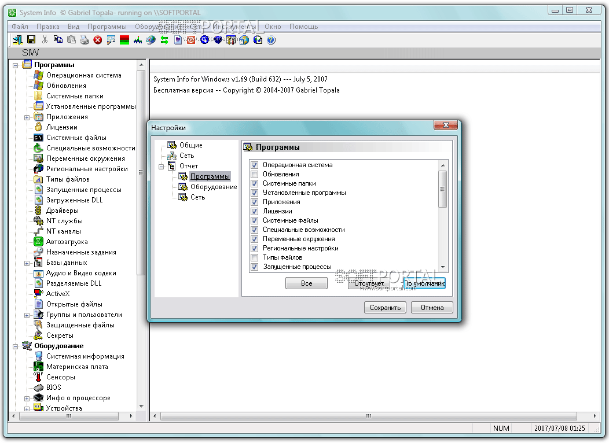Image resolution: width=609 pixels, height=443 pixels.
Task: Click the copy documents toolbar icon
Action: coord(58,39)
